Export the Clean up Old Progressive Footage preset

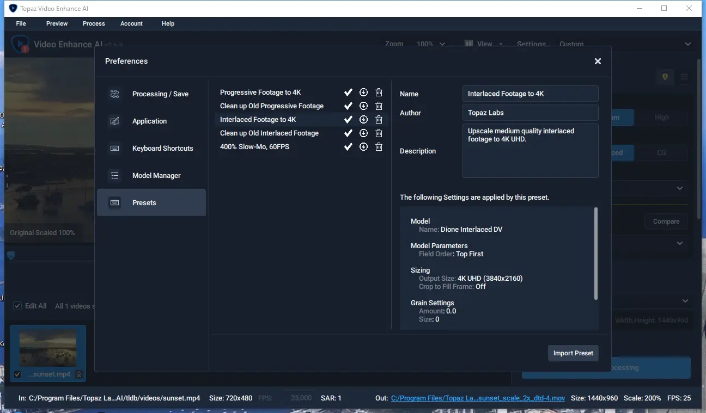click(x=363, y=106)
